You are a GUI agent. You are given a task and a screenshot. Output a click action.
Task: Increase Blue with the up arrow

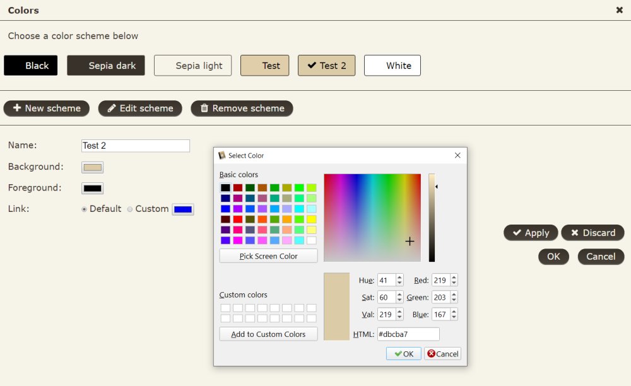(454, 312)
